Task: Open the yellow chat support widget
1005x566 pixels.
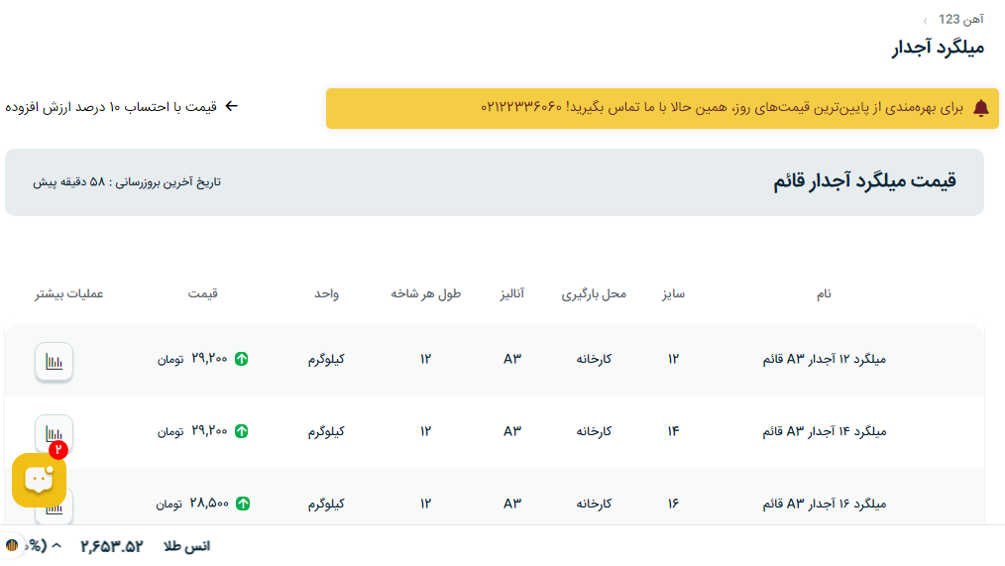Action: [39, 480]
